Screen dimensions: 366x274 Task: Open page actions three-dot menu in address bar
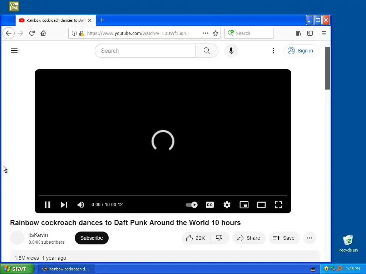point(206,33)
